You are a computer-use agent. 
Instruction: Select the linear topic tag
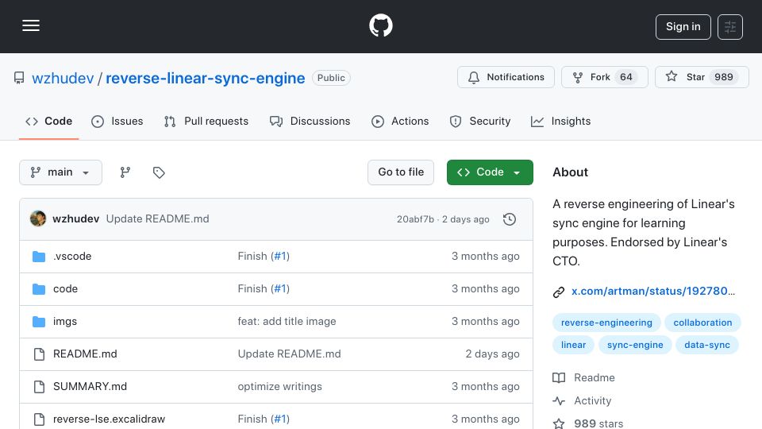(x=573, y=345)
